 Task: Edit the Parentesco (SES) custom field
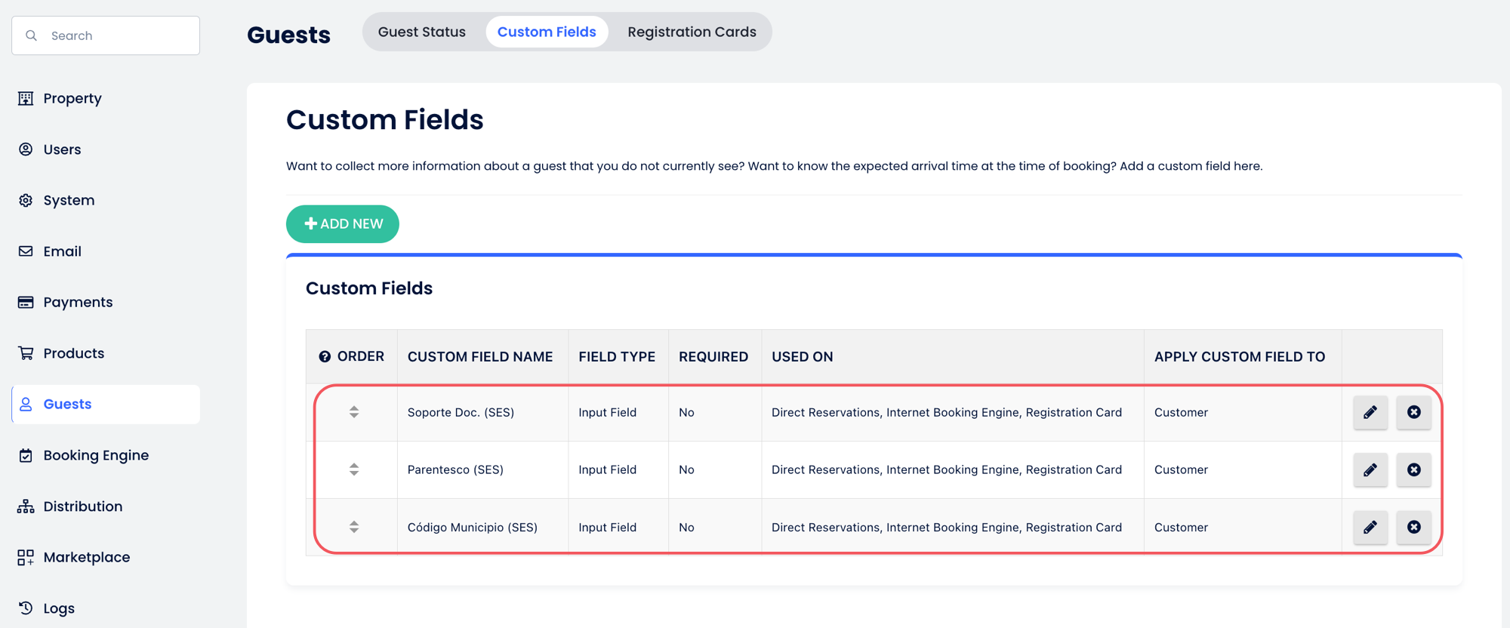click(x=1370, y=469)
